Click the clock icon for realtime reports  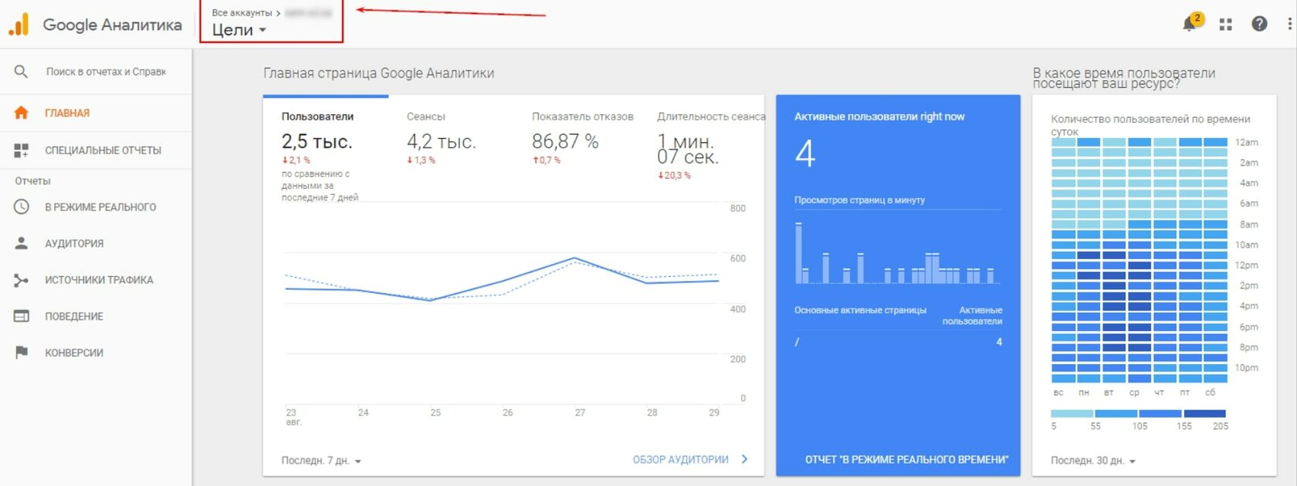22,207
